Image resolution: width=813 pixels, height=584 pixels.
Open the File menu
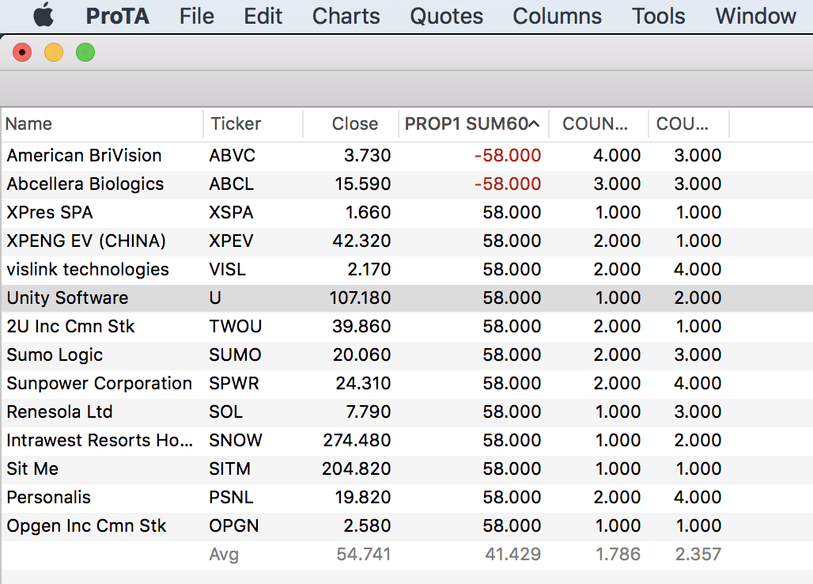click(196, 16)
